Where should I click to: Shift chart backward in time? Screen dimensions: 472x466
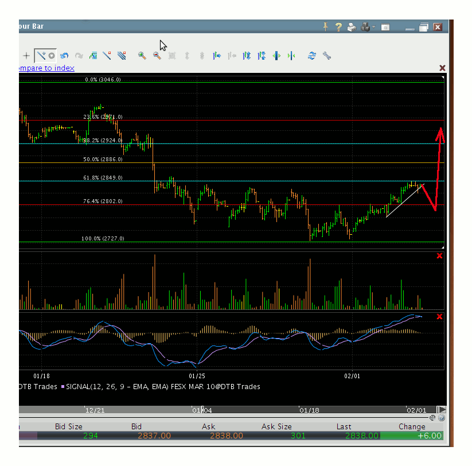(x=232, y=56)
